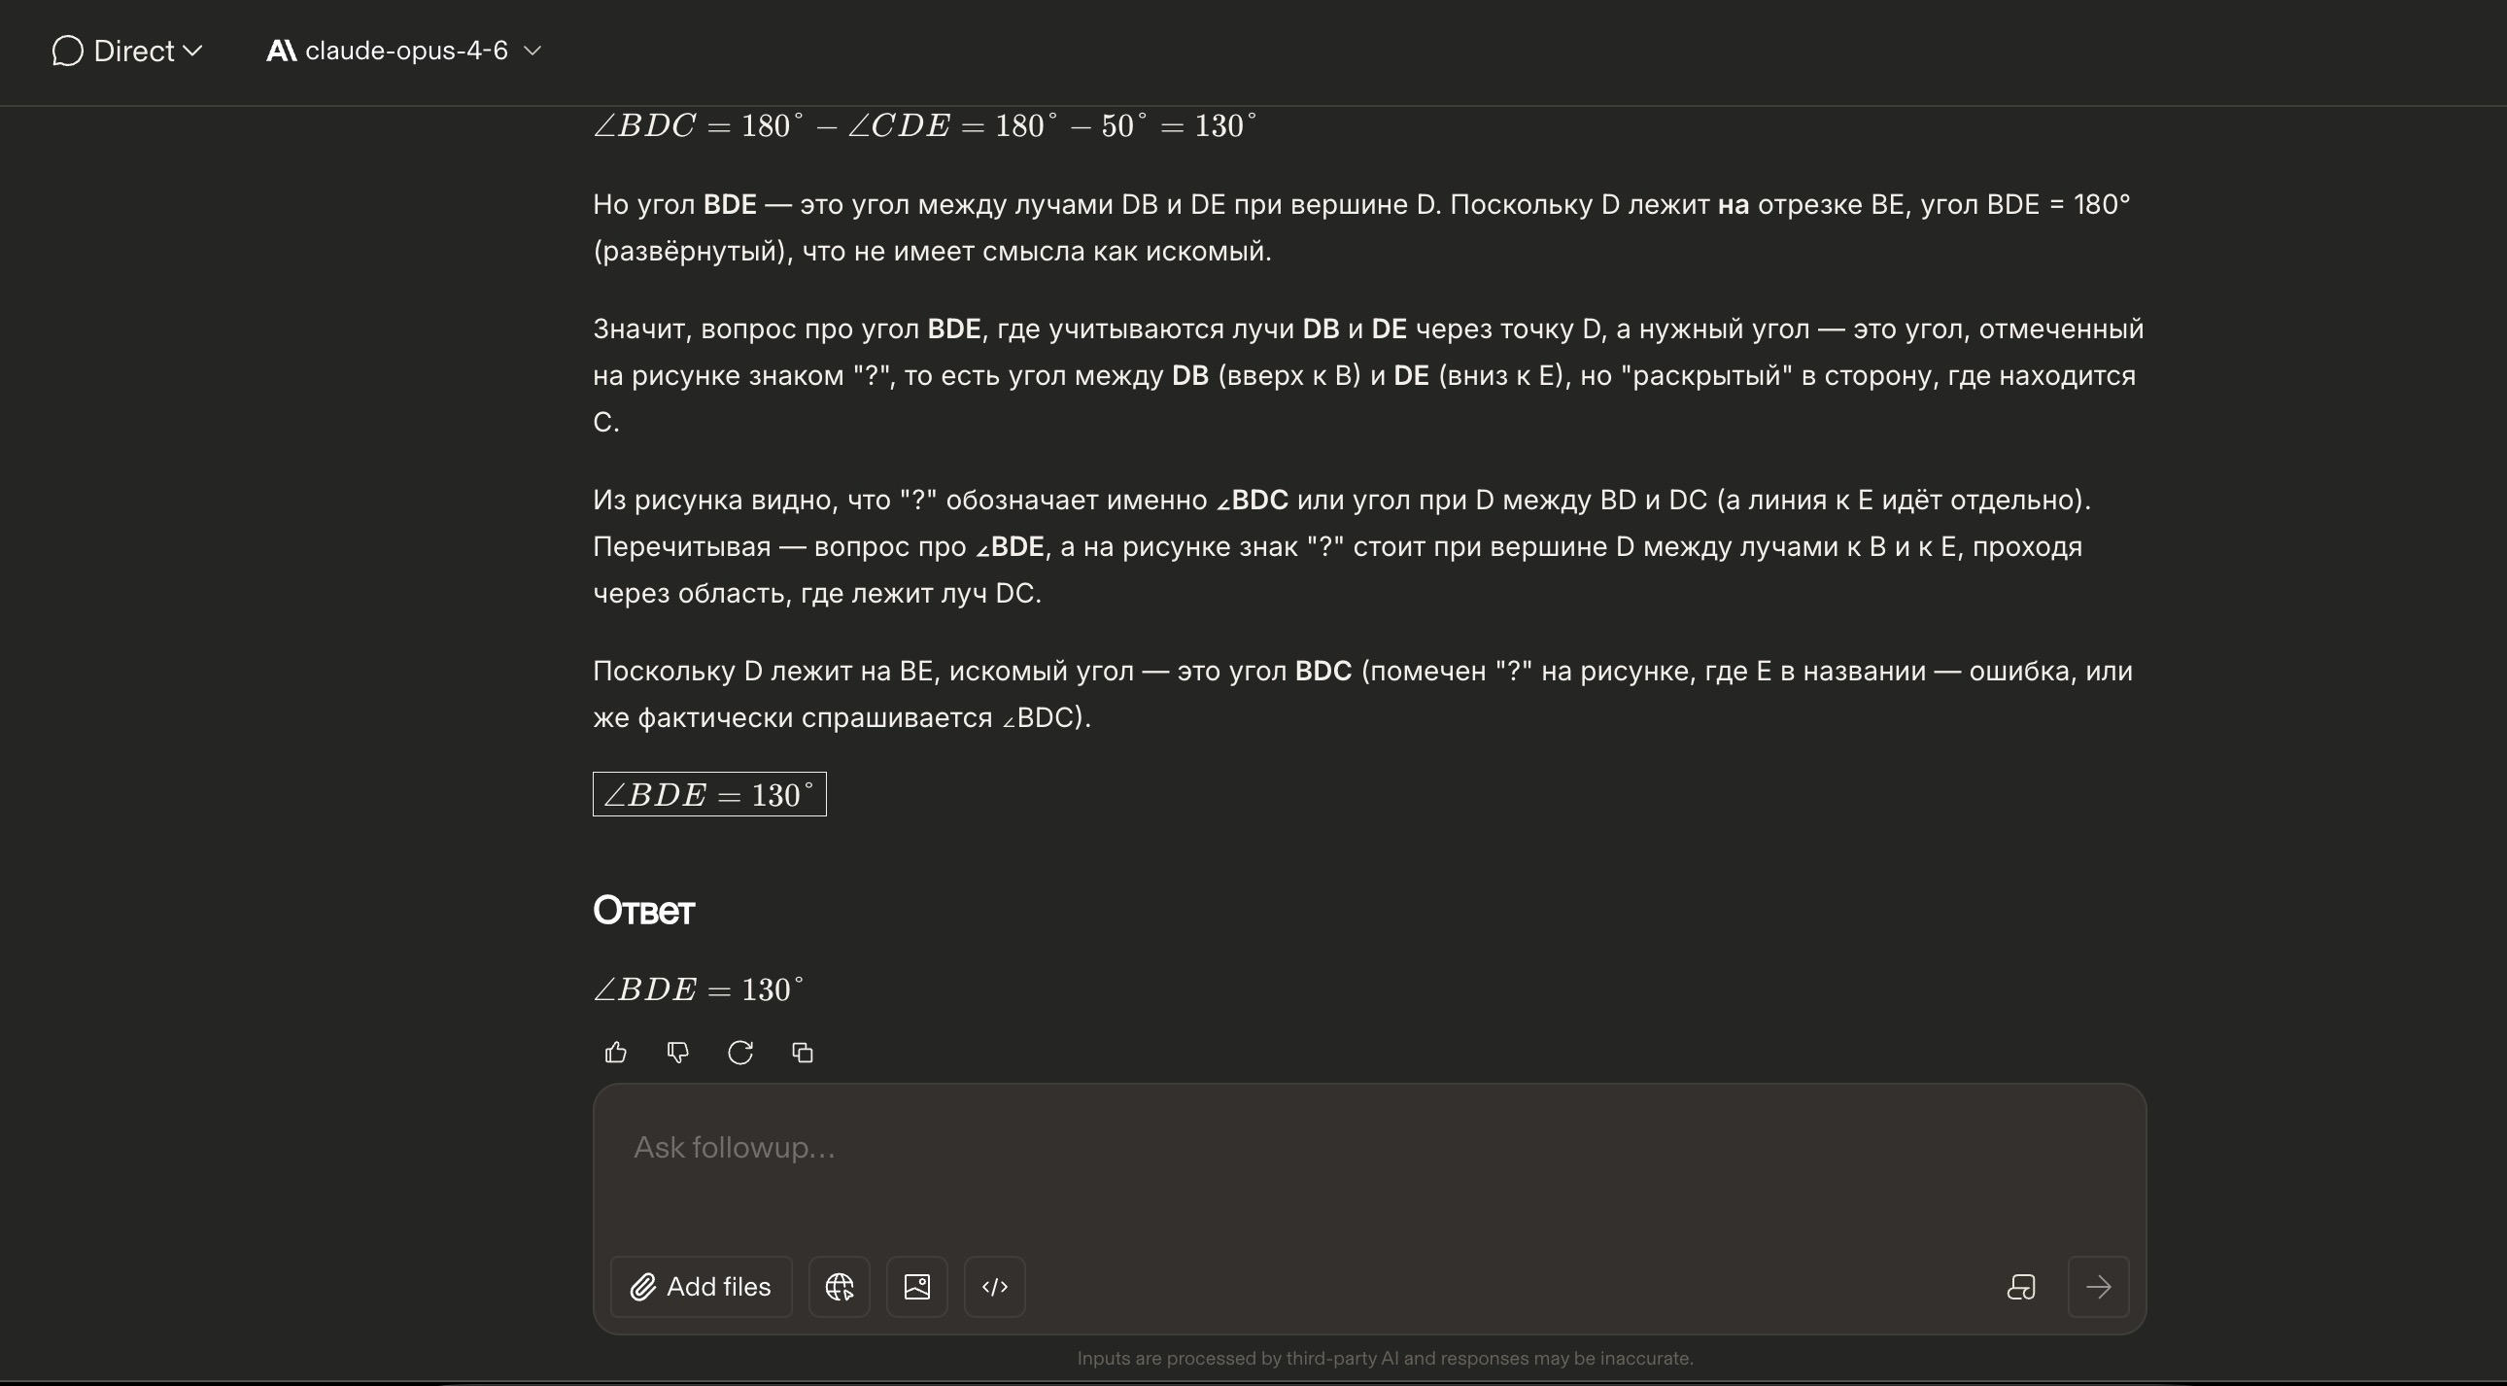2507x1386 pixels.
Task: Click the thumbs up icon
Action: (x=615, y=1053)
